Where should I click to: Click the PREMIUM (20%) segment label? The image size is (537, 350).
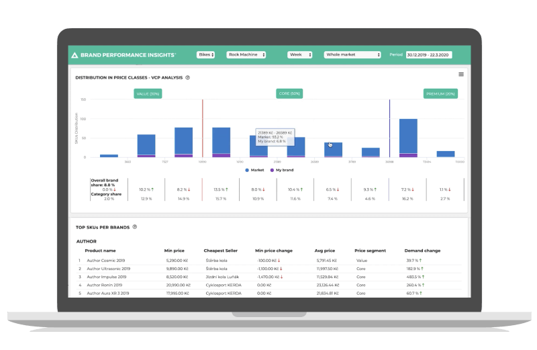pos(440,93)
